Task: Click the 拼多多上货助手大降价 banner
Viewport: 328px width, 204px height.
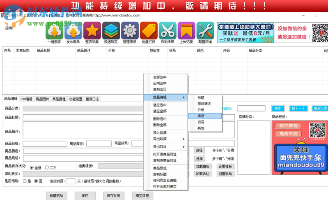Action: pos(245,32)
